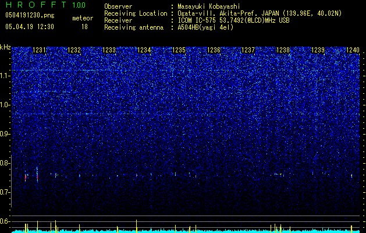
Task: Select observer name Masayuki Kobayashi
Action: [209, 6]
